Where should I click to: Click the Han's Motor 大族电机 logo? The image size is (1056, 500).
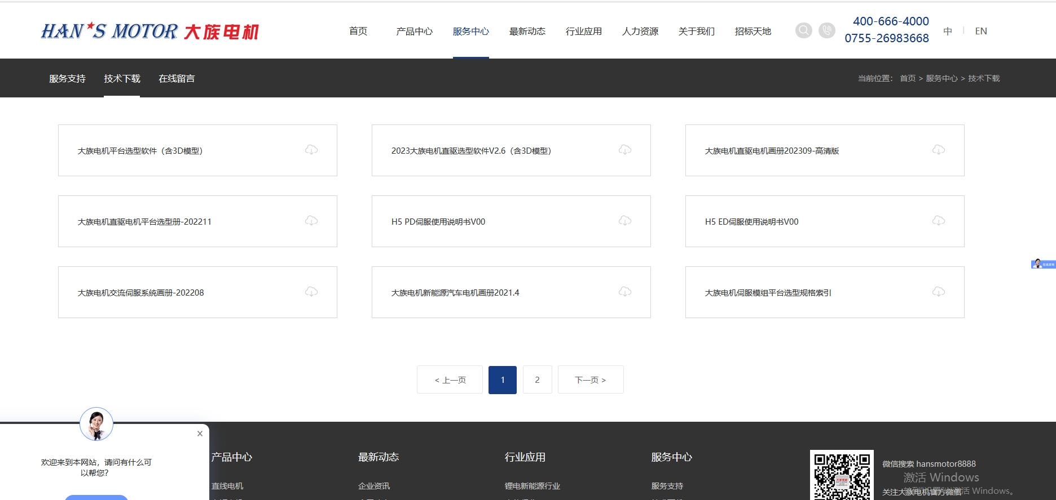click(x=150, y=31)
